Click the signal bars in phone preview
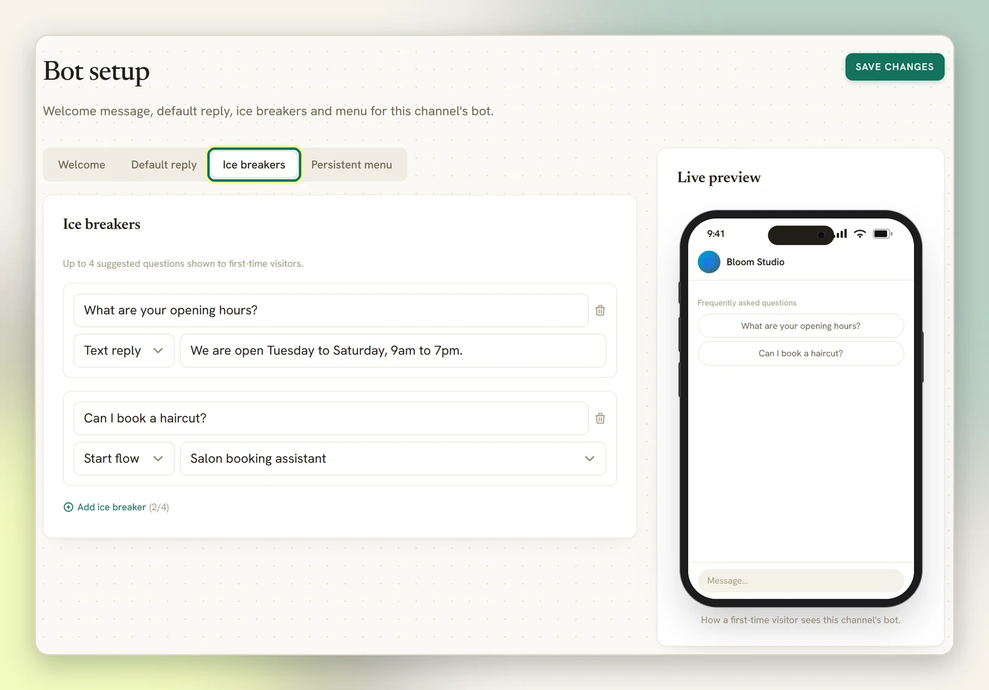 [x=841, y=234]
